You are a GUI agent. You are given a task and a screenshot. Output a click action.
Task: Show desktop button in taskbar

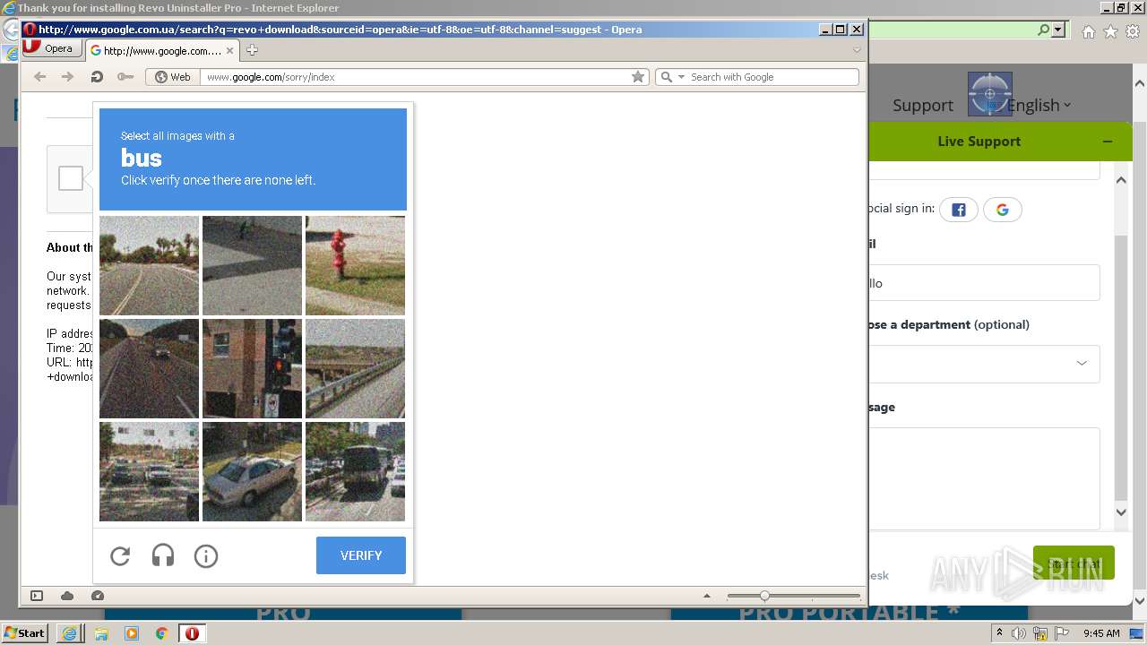coord(1136,633)
